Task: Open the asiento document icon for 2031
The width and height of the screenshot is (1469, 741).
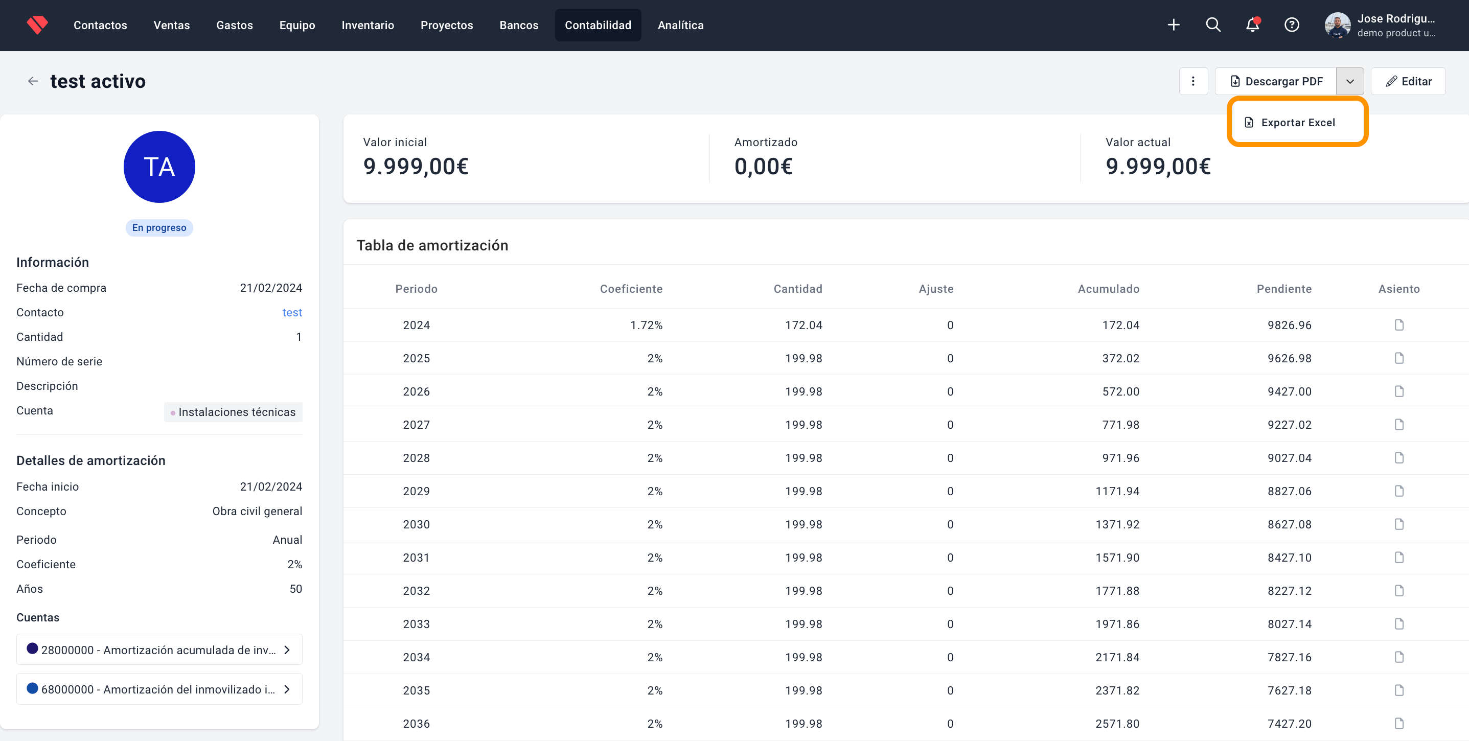Action: tap(1399, 558)
